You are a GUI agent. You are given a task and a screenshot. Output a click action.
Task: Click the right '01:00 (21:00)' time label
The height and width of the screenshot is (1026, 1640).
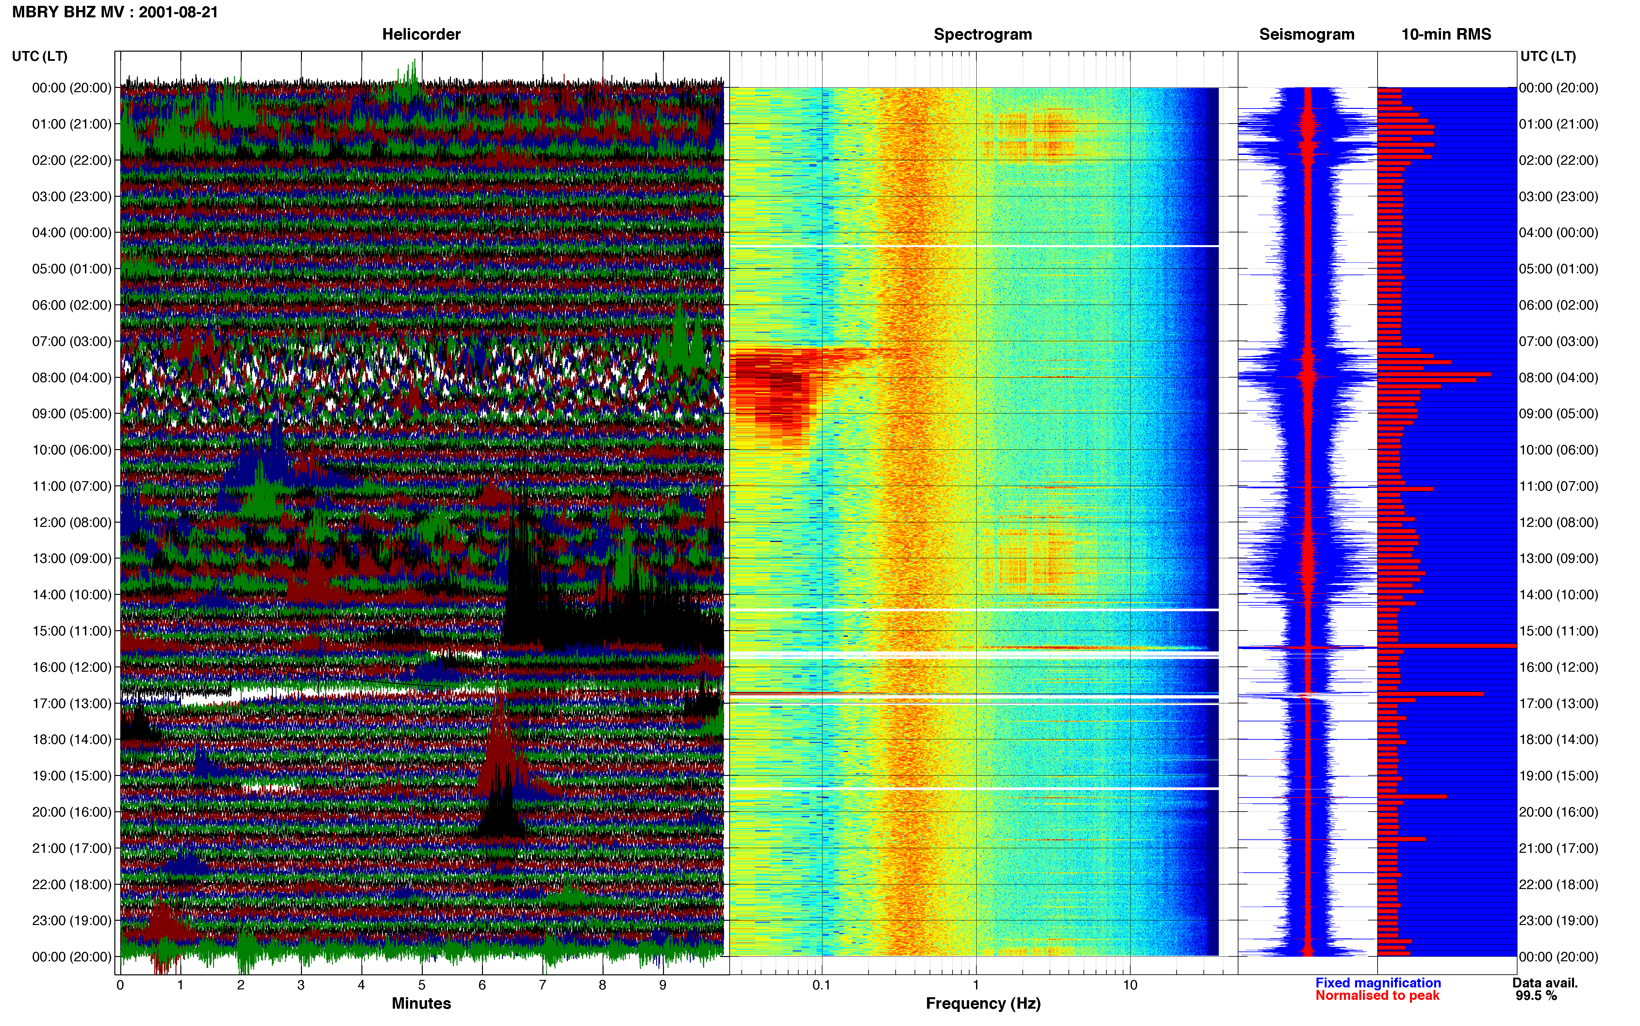tap(1559, 124)
